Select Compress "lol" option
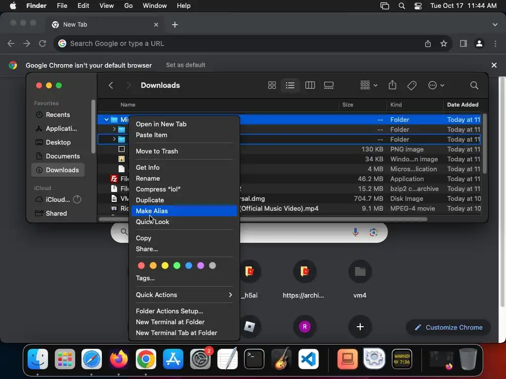Screen dimensions: 506x379 point(184,189)
